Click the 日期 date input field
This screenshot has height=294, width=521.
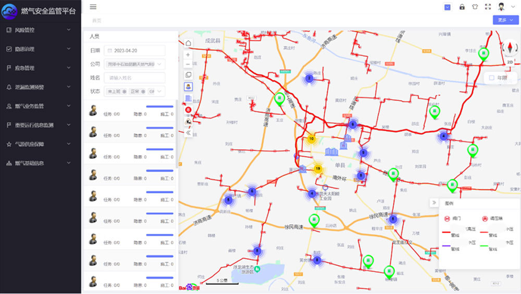[x=134, y=50]
